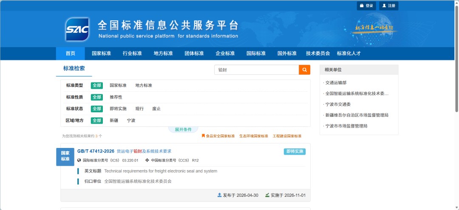
Task: Filter 标准类型 by 地方标准
Action: (x=144, y=85)
